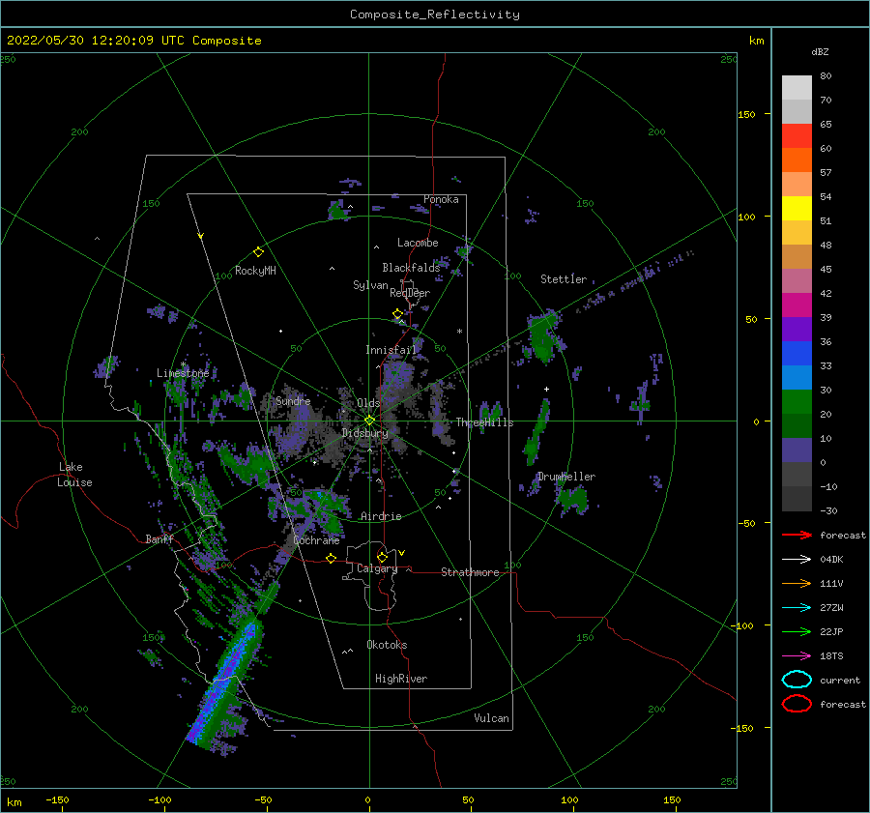Screen dimensions: 870x813
Task: Click the yellow diamond marker below Cochrane
Action: pos(331,558)
